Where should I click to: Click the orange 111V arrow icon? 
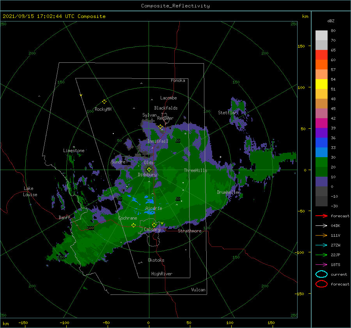(x=321, y=235)
